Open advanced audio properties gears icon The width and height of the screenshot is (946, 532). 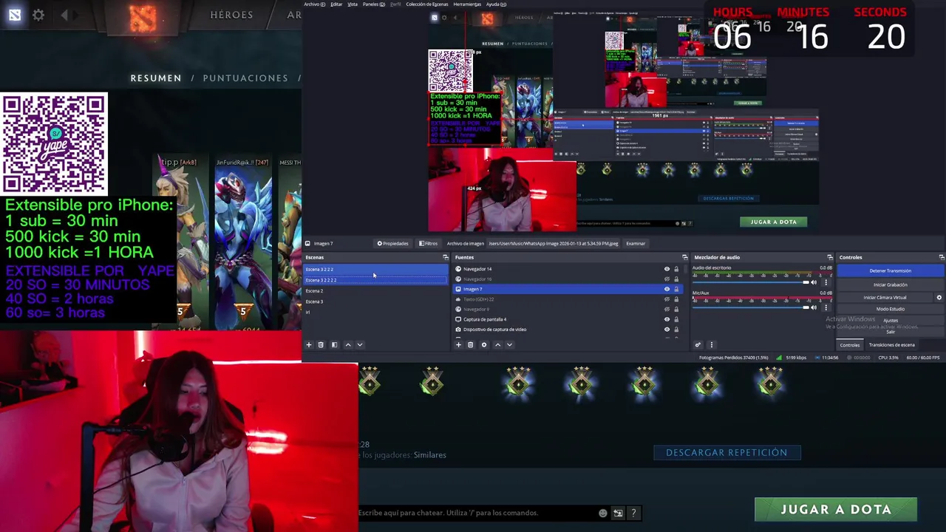coord(698,344)
